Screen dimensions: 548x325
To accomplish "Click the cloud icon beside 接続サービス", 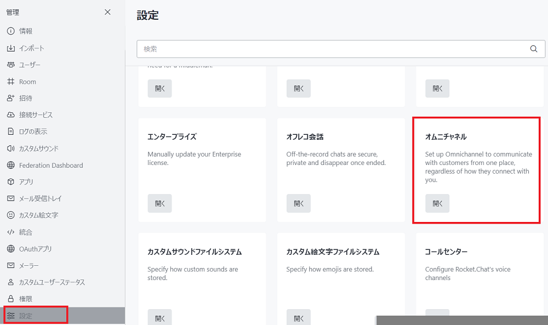I will (10, 115).
